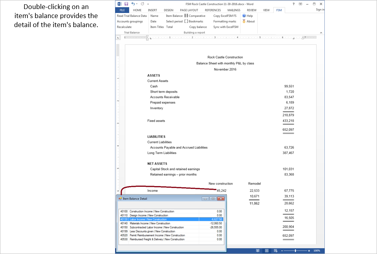Click the Copy balance button
377x254 pixels.
198,27
